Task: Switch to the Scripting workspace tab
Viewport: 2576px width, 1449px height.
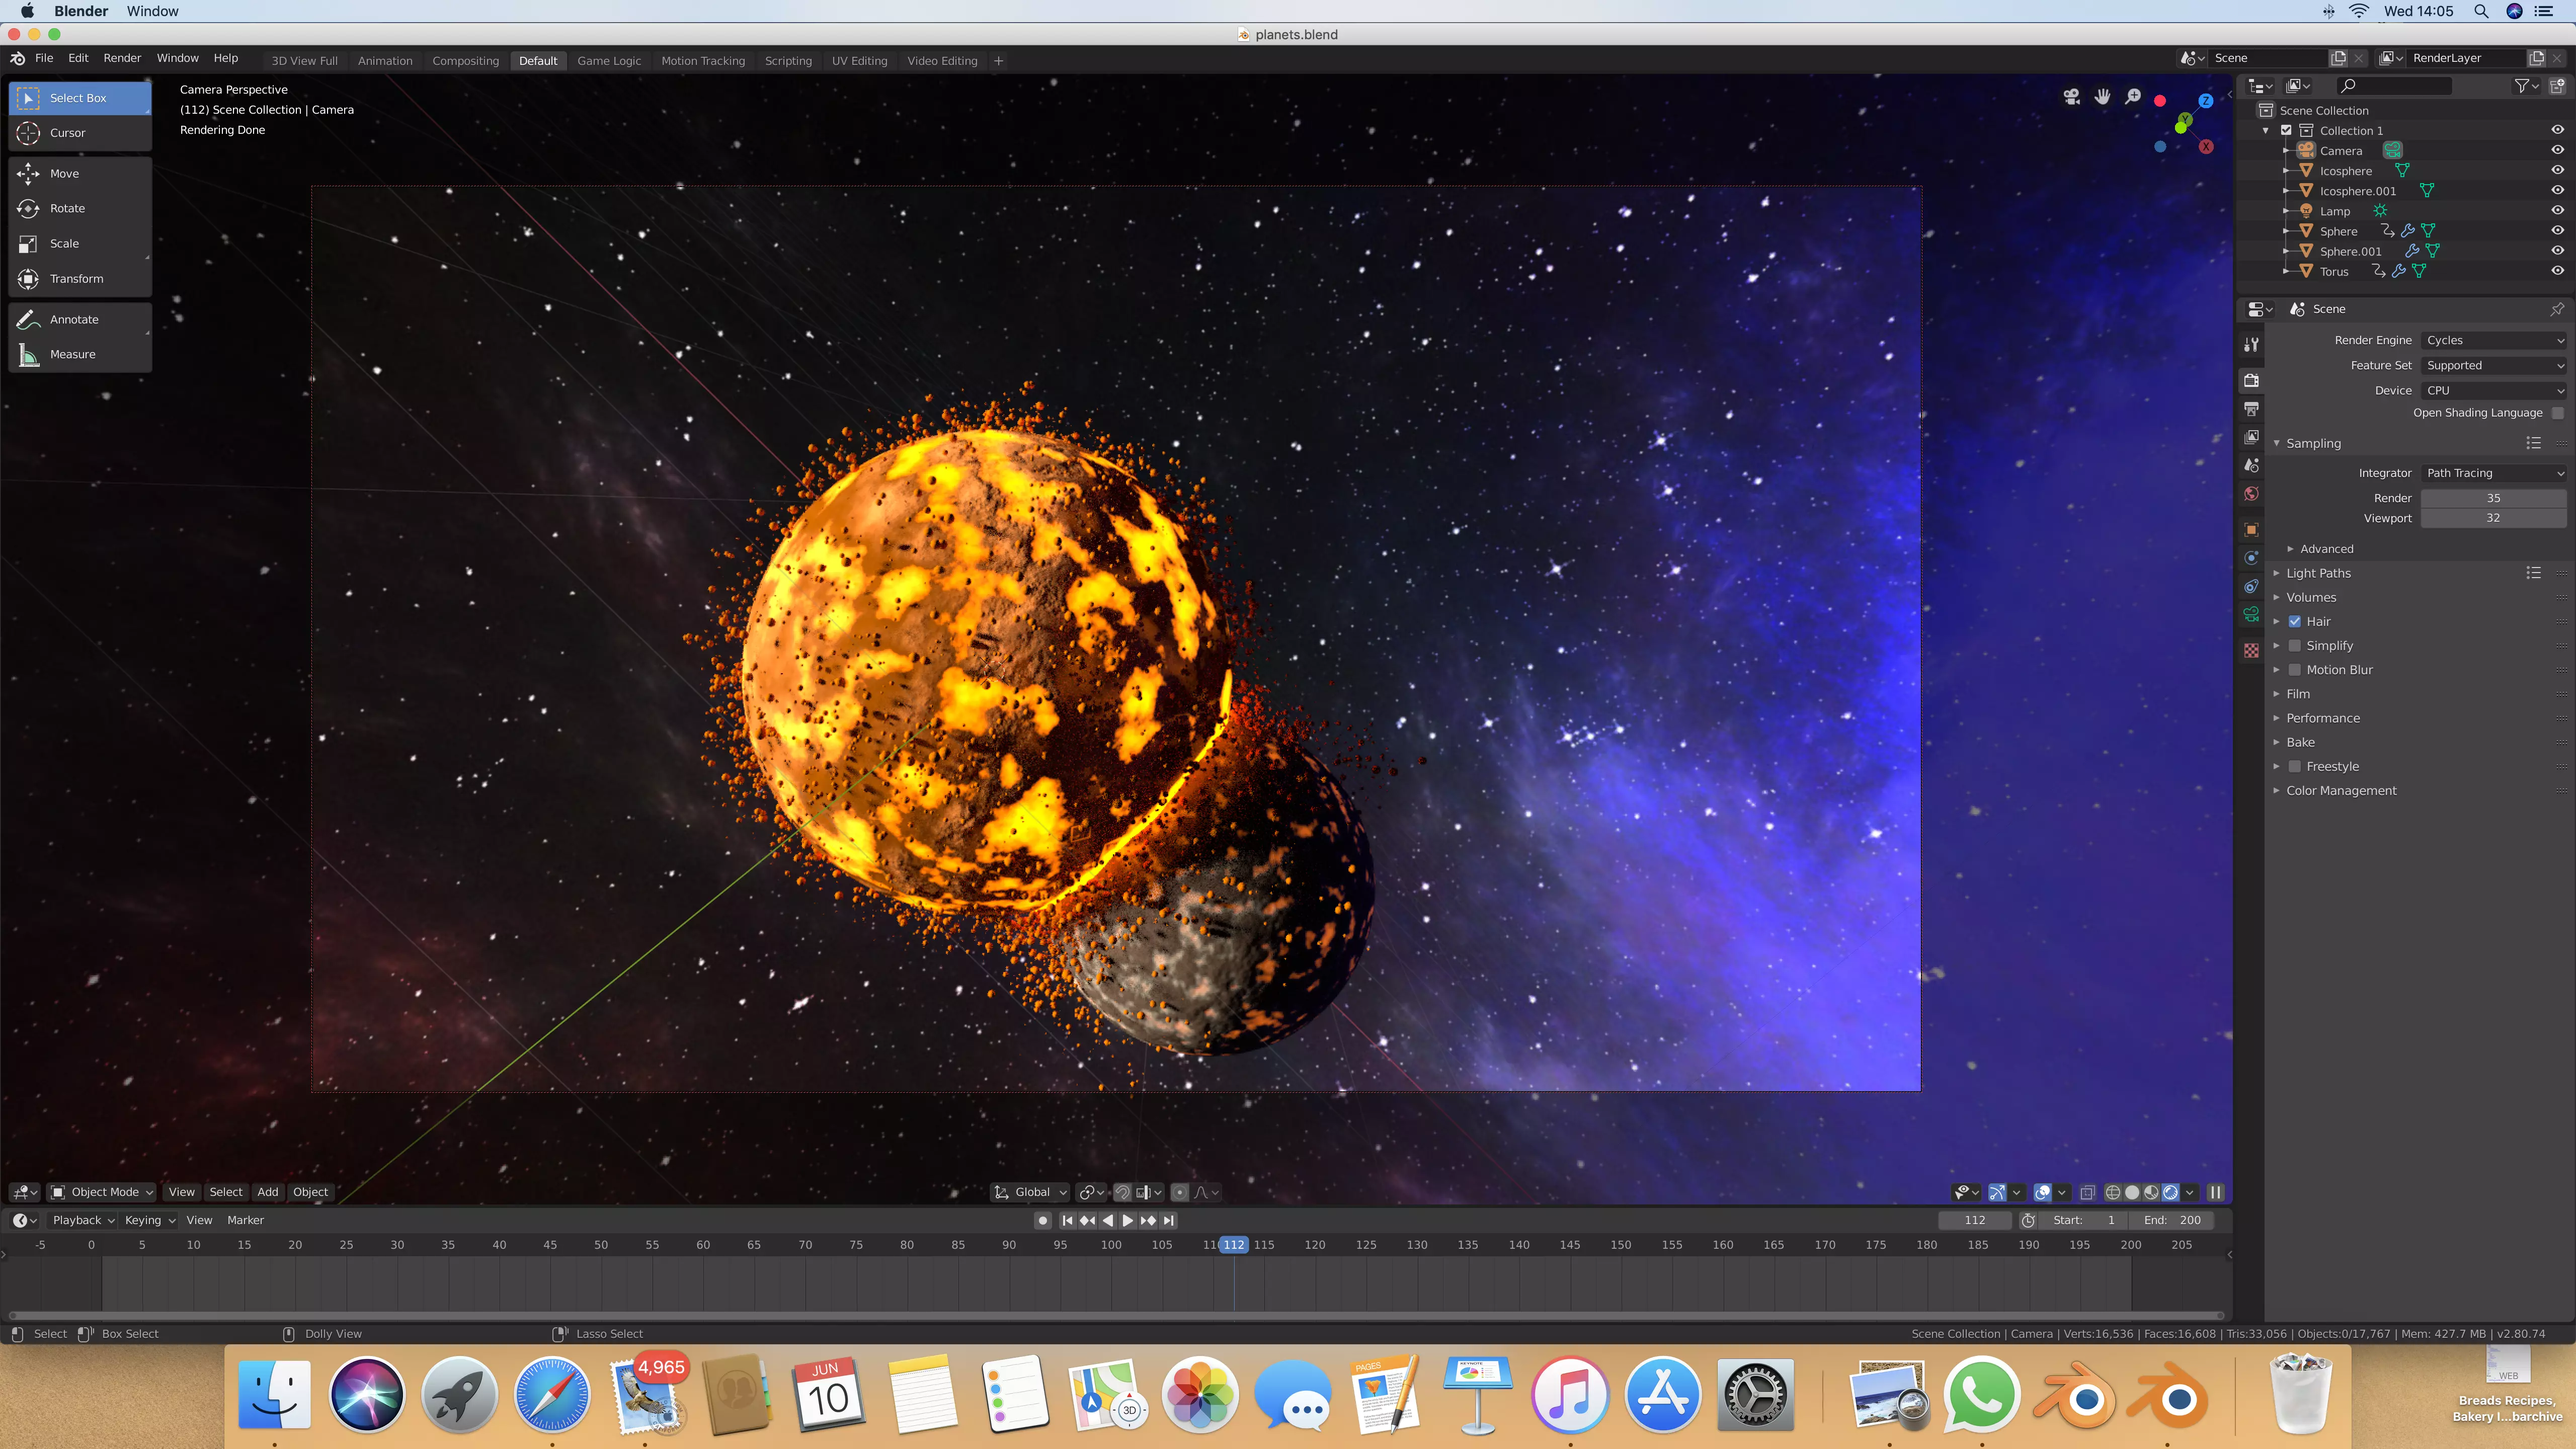Action: [x=788, y=61]
